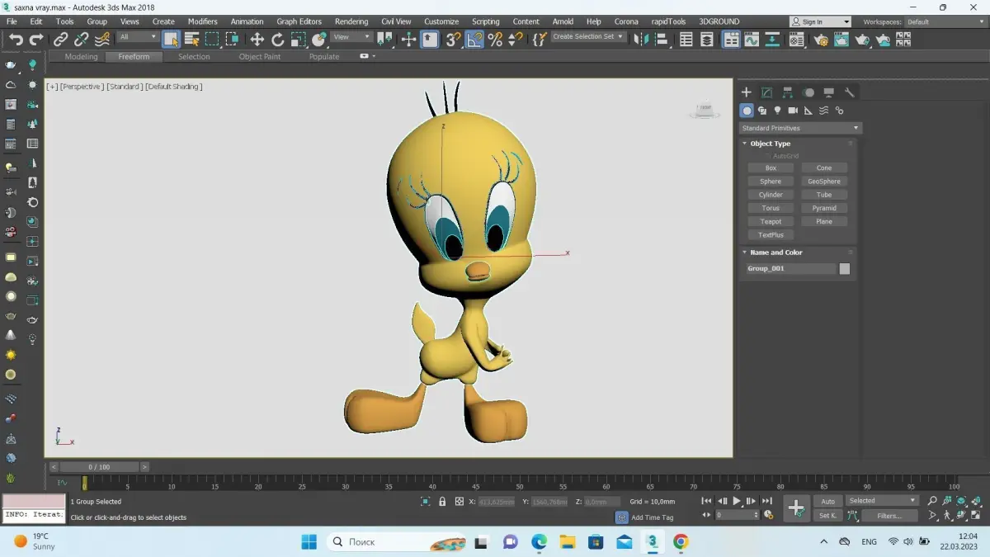The height and width of the screenshot is (557, 990).
Task: Toggle Angle Snap on main toolbar
Action: (474, 39)
